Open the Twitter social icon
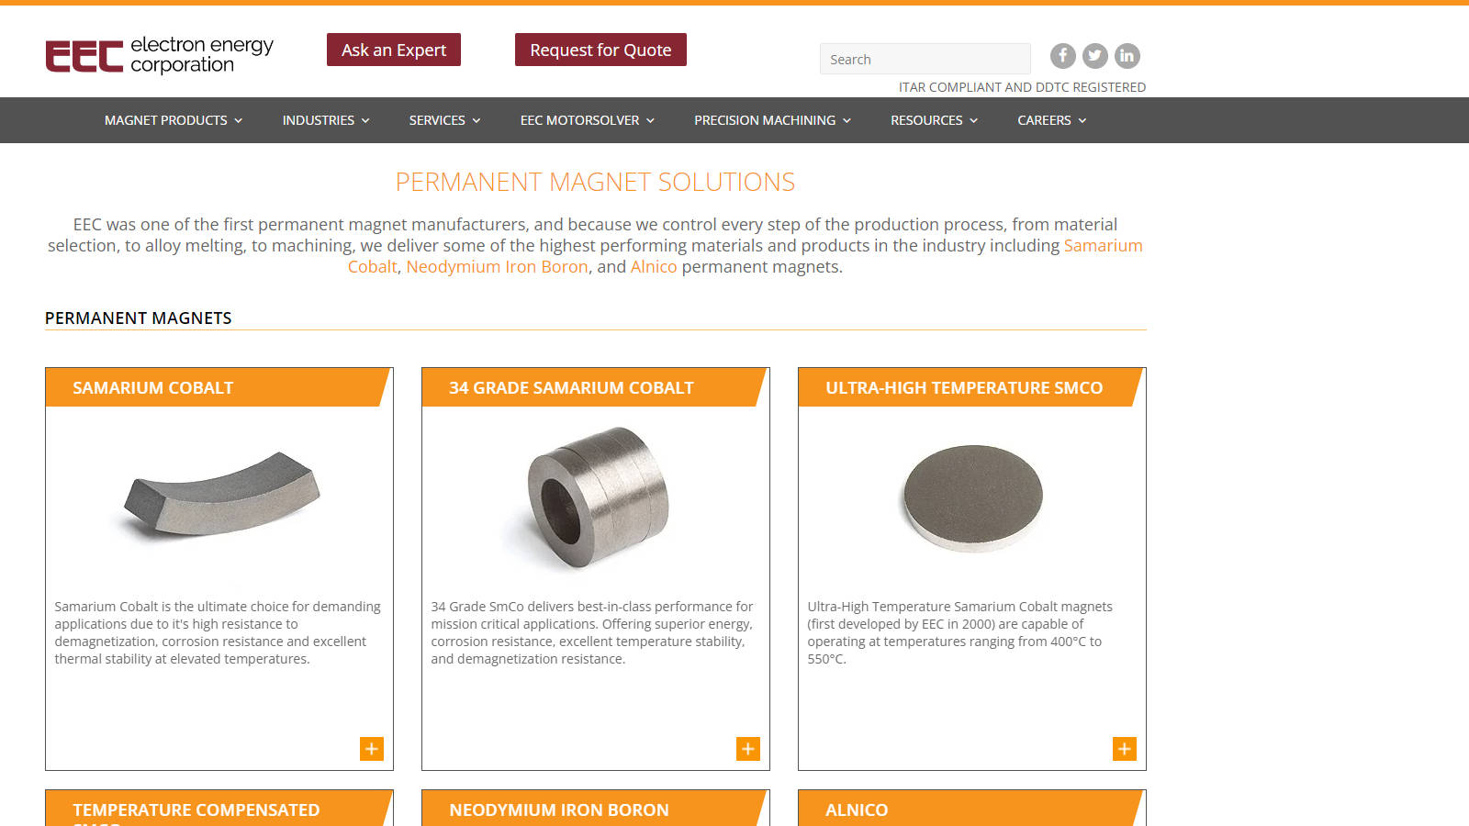The image size is (1469, 826). click(x=1095, y=56)
